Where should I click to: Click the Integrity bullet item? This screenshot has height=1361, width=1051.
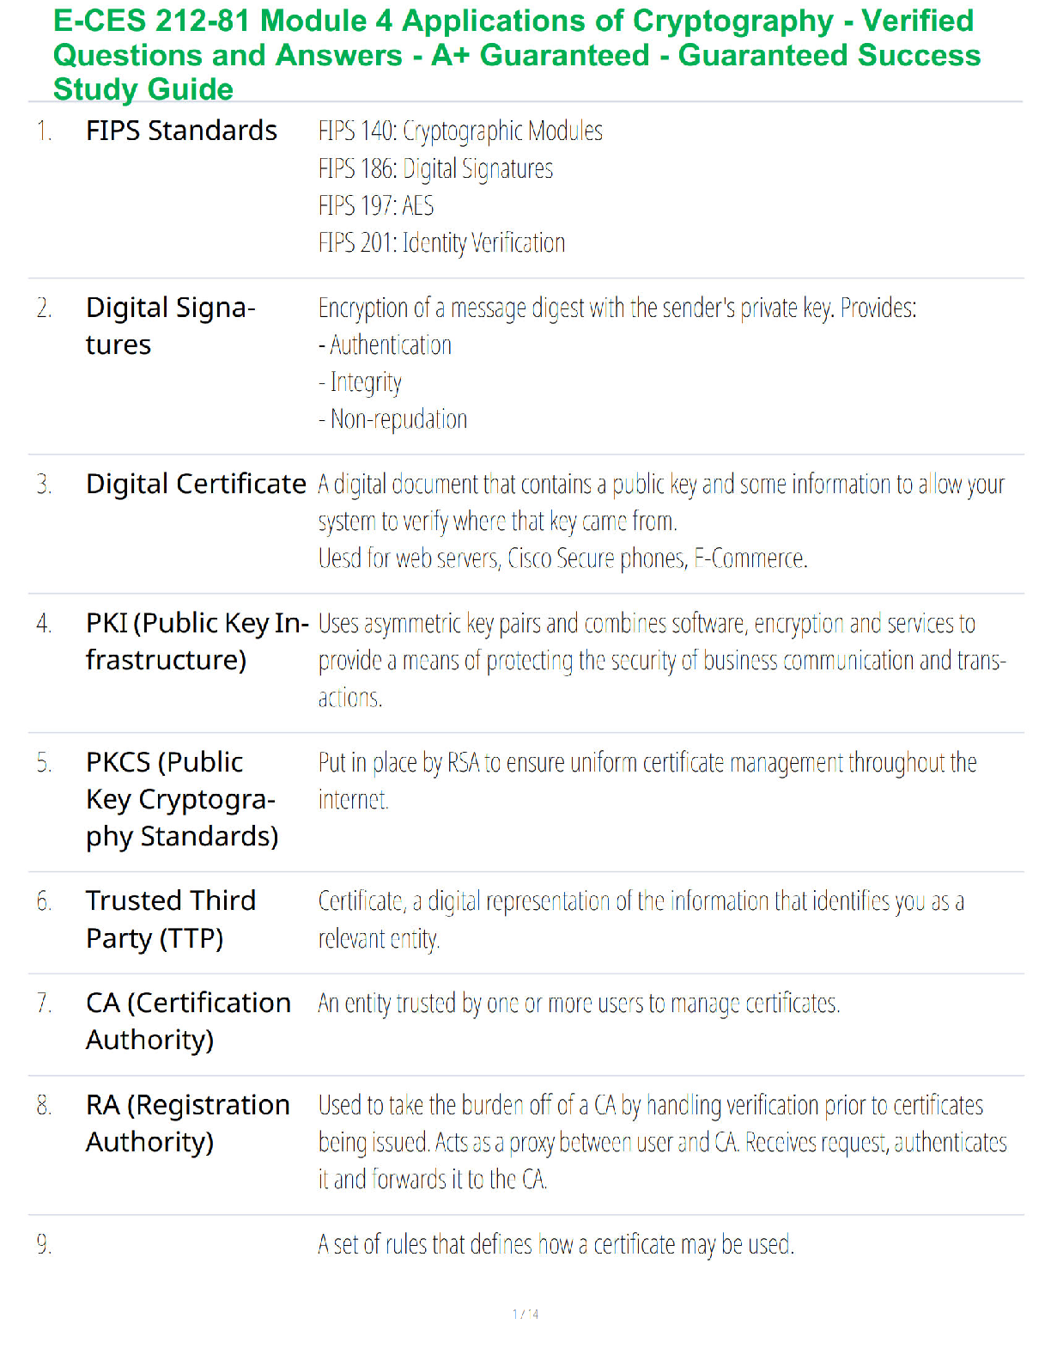[x=360, y=382]
